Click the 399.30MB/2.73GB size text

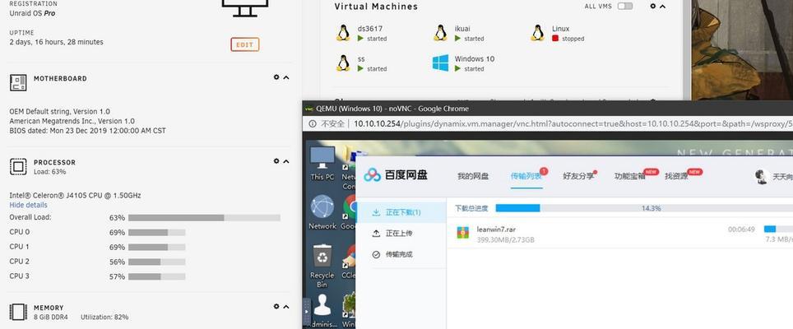505,239
